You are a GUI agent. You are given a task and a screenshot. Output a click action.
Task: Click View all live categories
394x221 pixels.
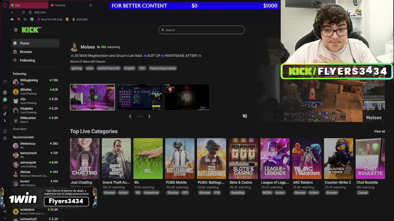coord(380,131)
